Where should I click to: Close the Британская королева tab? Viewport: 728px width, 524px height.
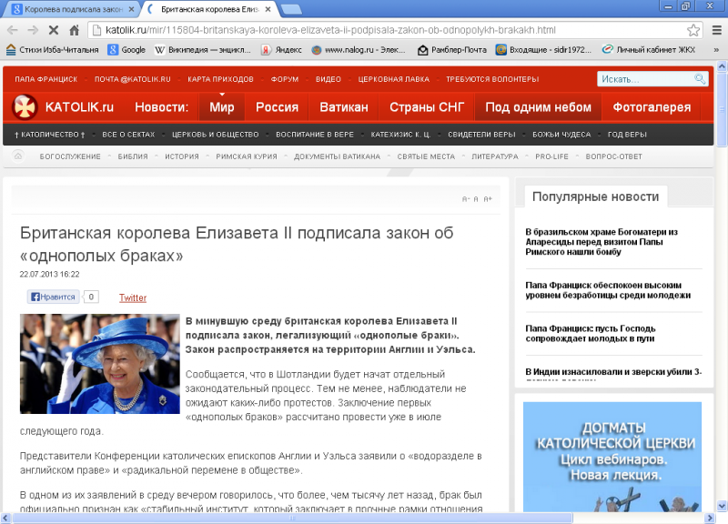[268, 9]
